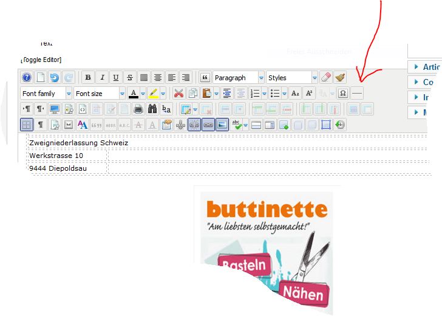Open the Source code editor icon
This screenshot has height=316, width=442.
click(83, 109)
